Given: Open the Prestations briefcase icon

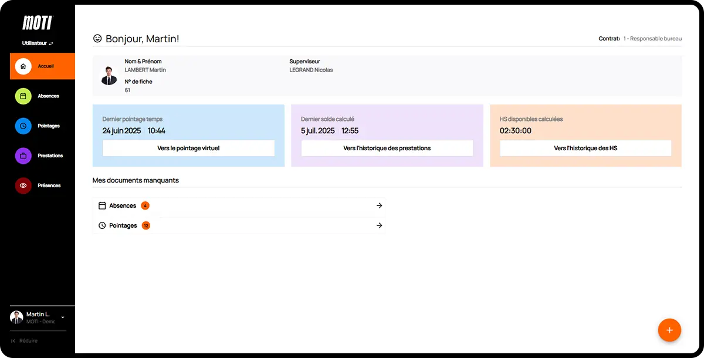Looking at the screenshot, I should tap(23, 156).
